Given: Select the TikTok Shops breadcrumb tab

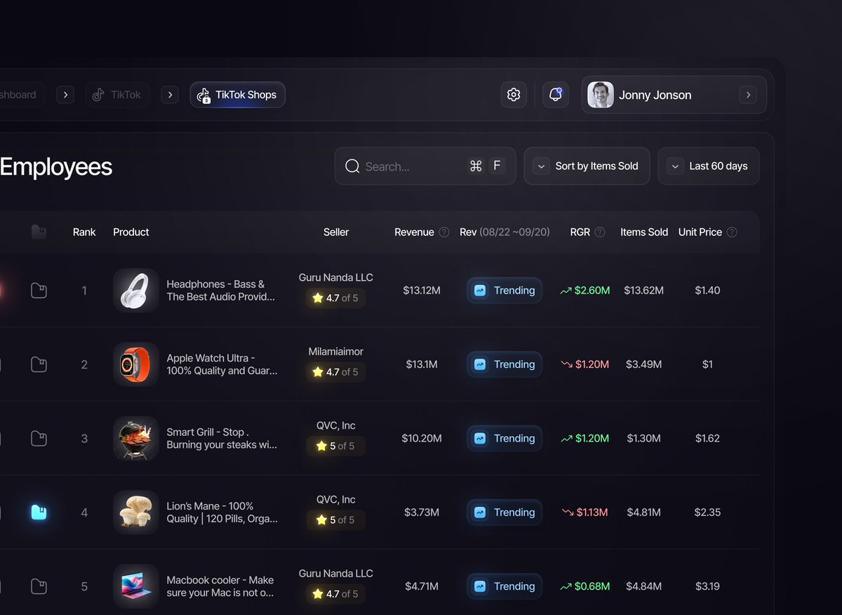Looking at the screenshot, I should [237, 95].
